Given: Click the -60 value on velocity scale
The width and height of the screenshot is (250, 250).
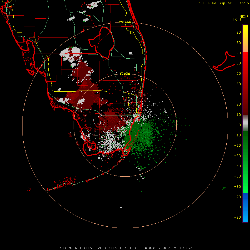Looking at the screenshot, I should [237, 187].
